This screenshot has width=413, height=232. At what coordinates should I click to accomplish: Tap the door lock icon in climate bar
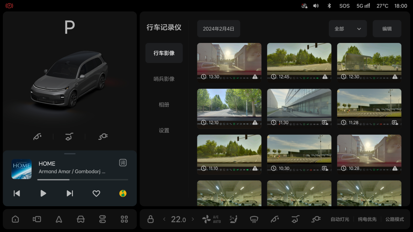pos(150,219)
